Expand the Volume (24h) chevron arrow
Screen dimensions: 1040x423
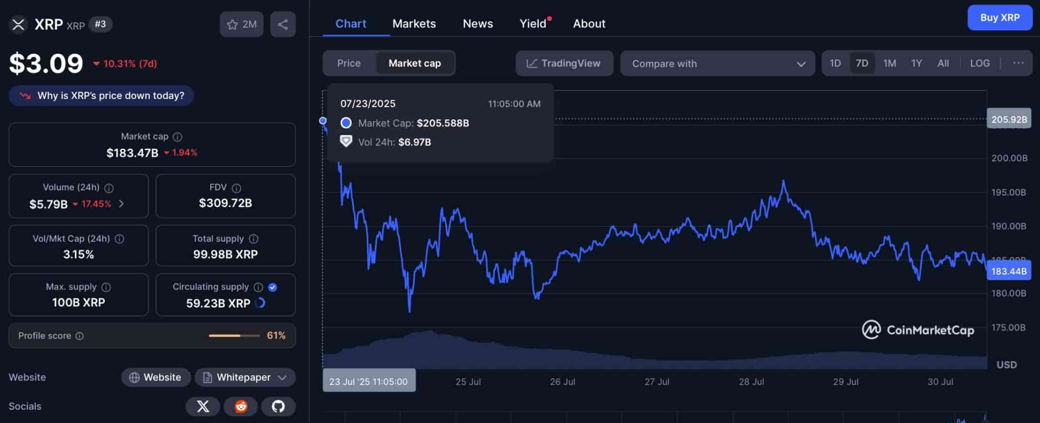coord(121,204)
